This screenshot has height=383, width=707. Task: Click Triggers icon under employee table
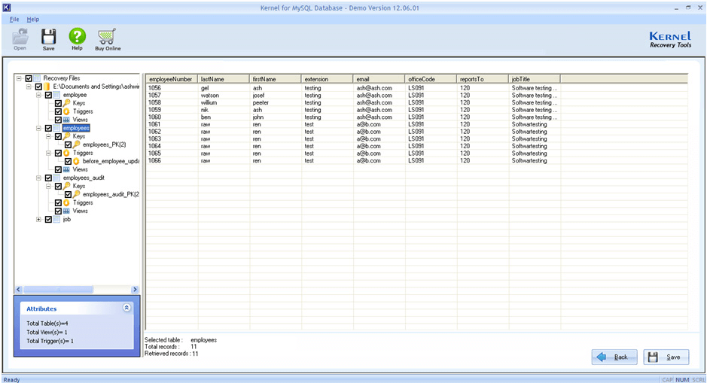tap(66, 111)
